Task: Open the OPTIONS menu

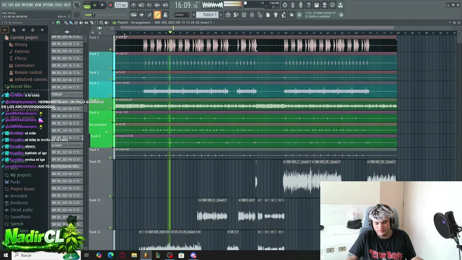Action: click(x=48, y=5)
